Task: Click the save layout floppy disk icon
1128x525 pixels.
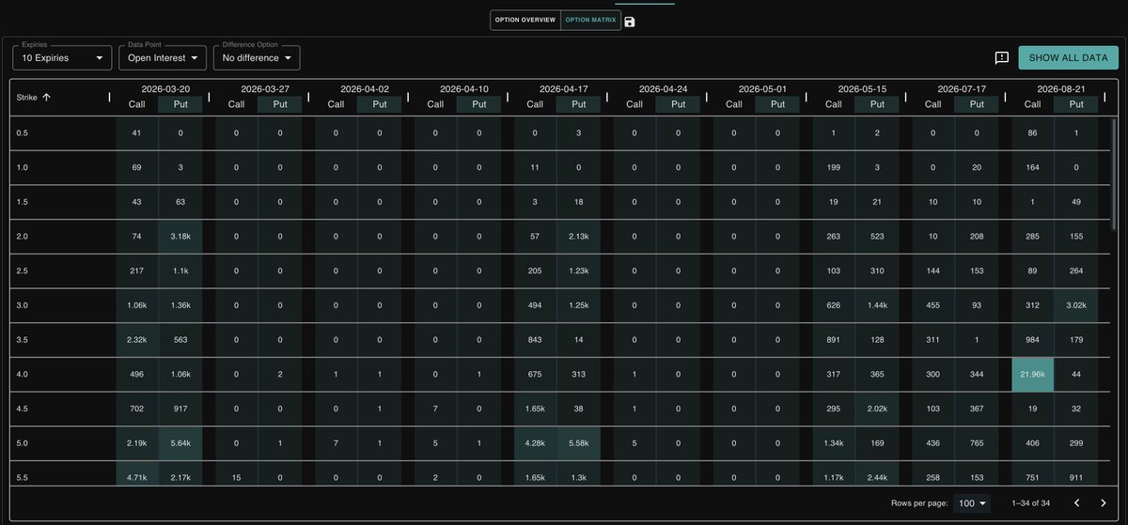Action: [x=630, y=22]
